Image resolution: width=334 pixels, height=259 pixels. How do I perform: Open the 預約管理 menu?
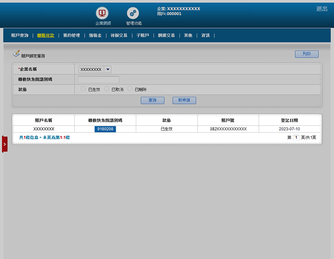click(71, 35)
